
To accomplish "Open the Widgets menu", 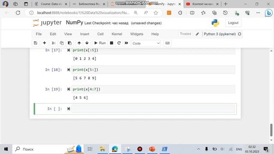I will (x=137, y=34).
